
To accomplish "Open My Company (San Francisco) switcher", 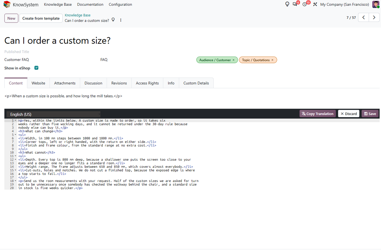I will pos(345,4).
